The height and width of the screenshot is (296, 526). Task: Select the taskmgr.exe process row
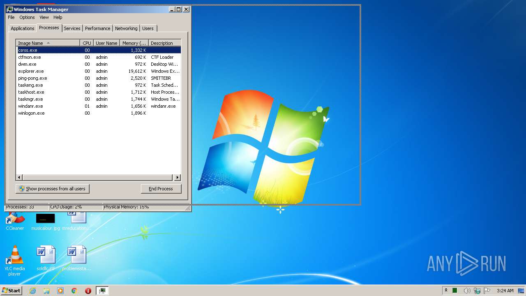pos(99,99)
